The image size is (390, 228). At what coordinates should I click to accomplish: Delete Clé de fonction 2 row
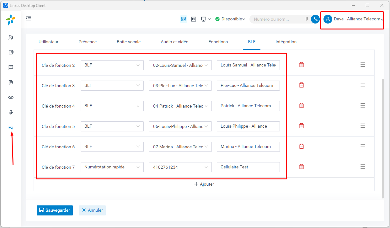coord(302,65)
